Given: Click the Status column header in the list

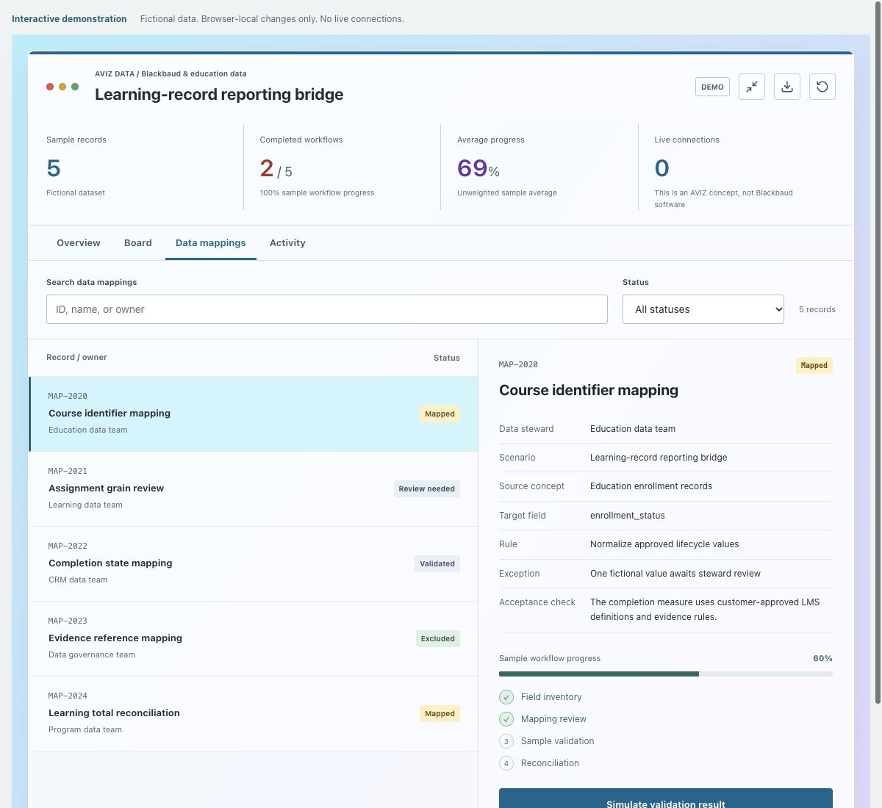Looking at the screenshot, I should pyautogui.click(x=447, y=358).
